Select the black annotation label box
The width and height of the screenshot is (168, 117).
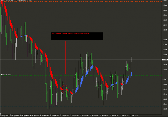(x=77, y=36)
